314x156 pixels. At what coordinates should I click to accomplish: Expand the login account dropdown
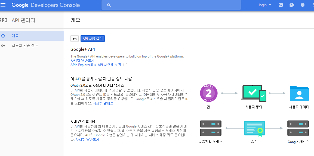tap(265, 5)
